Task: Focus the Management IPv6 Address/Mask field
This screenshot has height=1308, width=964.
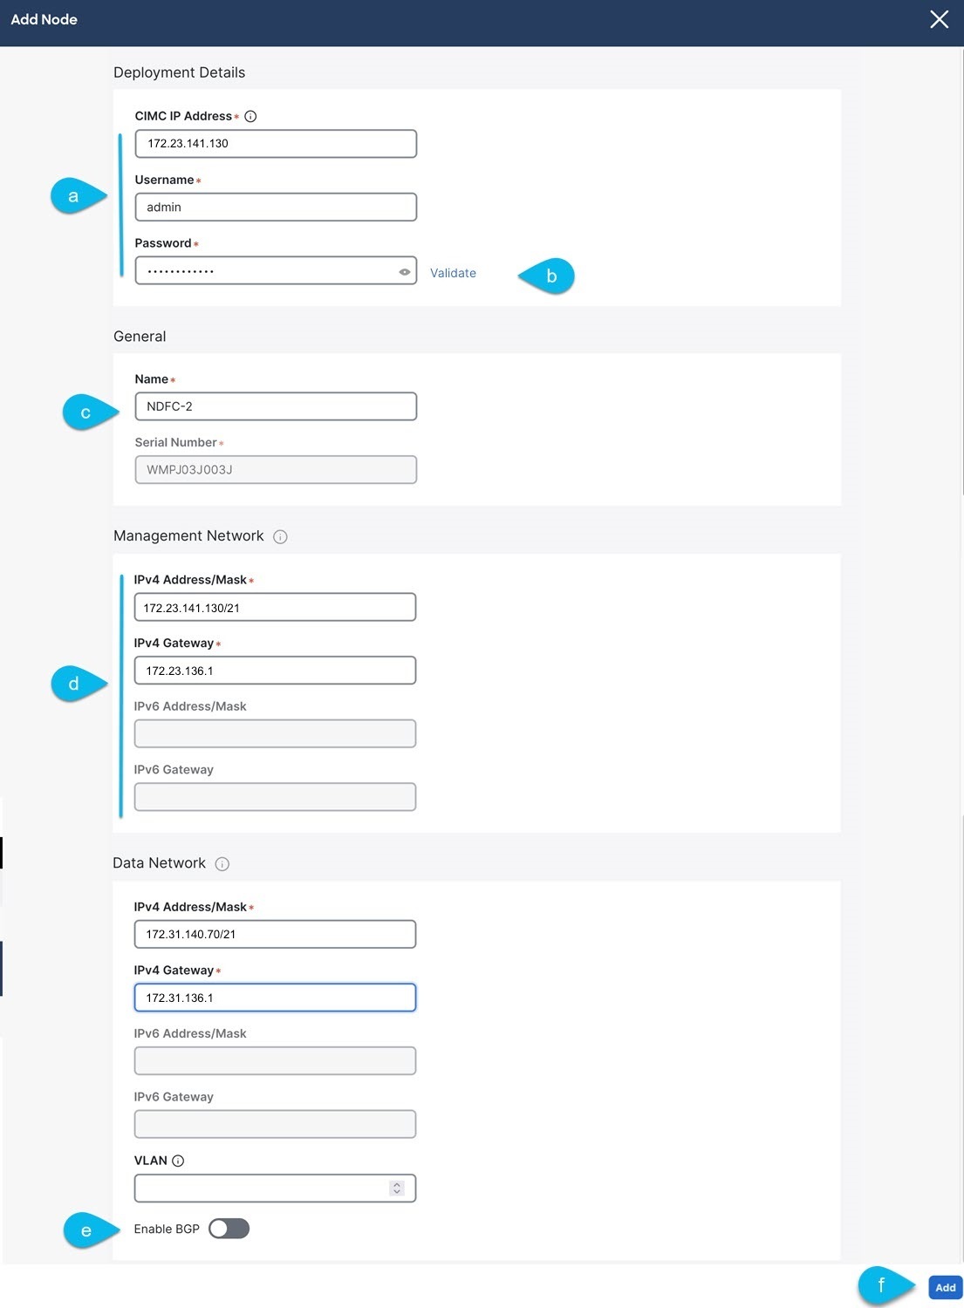Action: click(275, 733)
